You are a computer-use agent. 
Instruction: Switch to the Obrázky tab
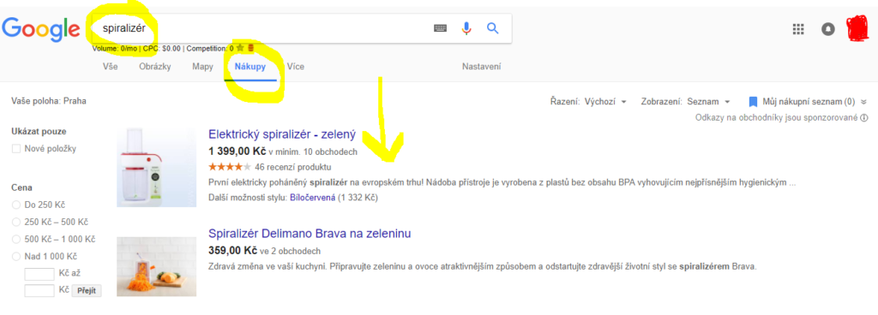click(x=155, y=67)
